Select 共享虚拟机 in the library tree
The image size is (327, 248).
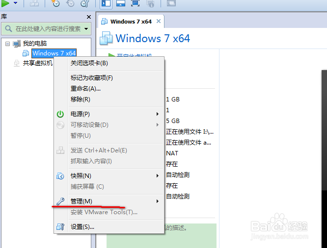(x=38, y=63)
